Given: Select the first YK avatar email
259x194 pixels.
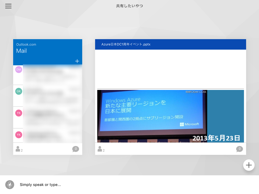Looking at the screenshot, I should click(19, 113).
